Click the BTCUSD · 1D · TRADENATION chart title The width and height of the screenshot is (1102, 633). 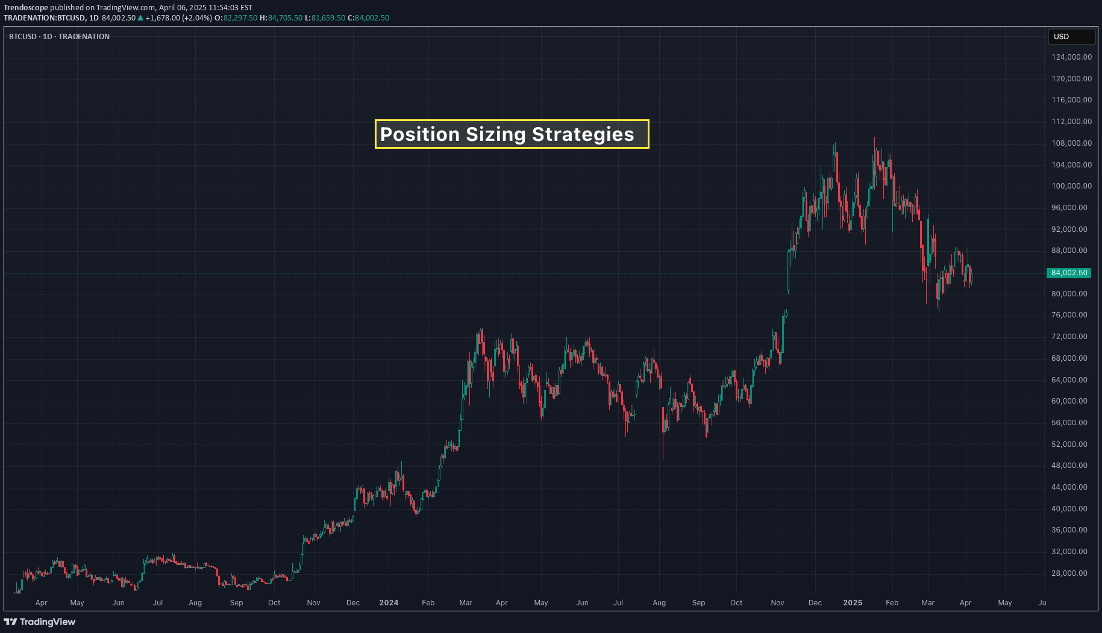[x=59, y=37]
